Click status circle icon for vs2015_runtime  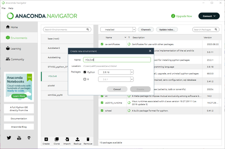tap(129, 102)
